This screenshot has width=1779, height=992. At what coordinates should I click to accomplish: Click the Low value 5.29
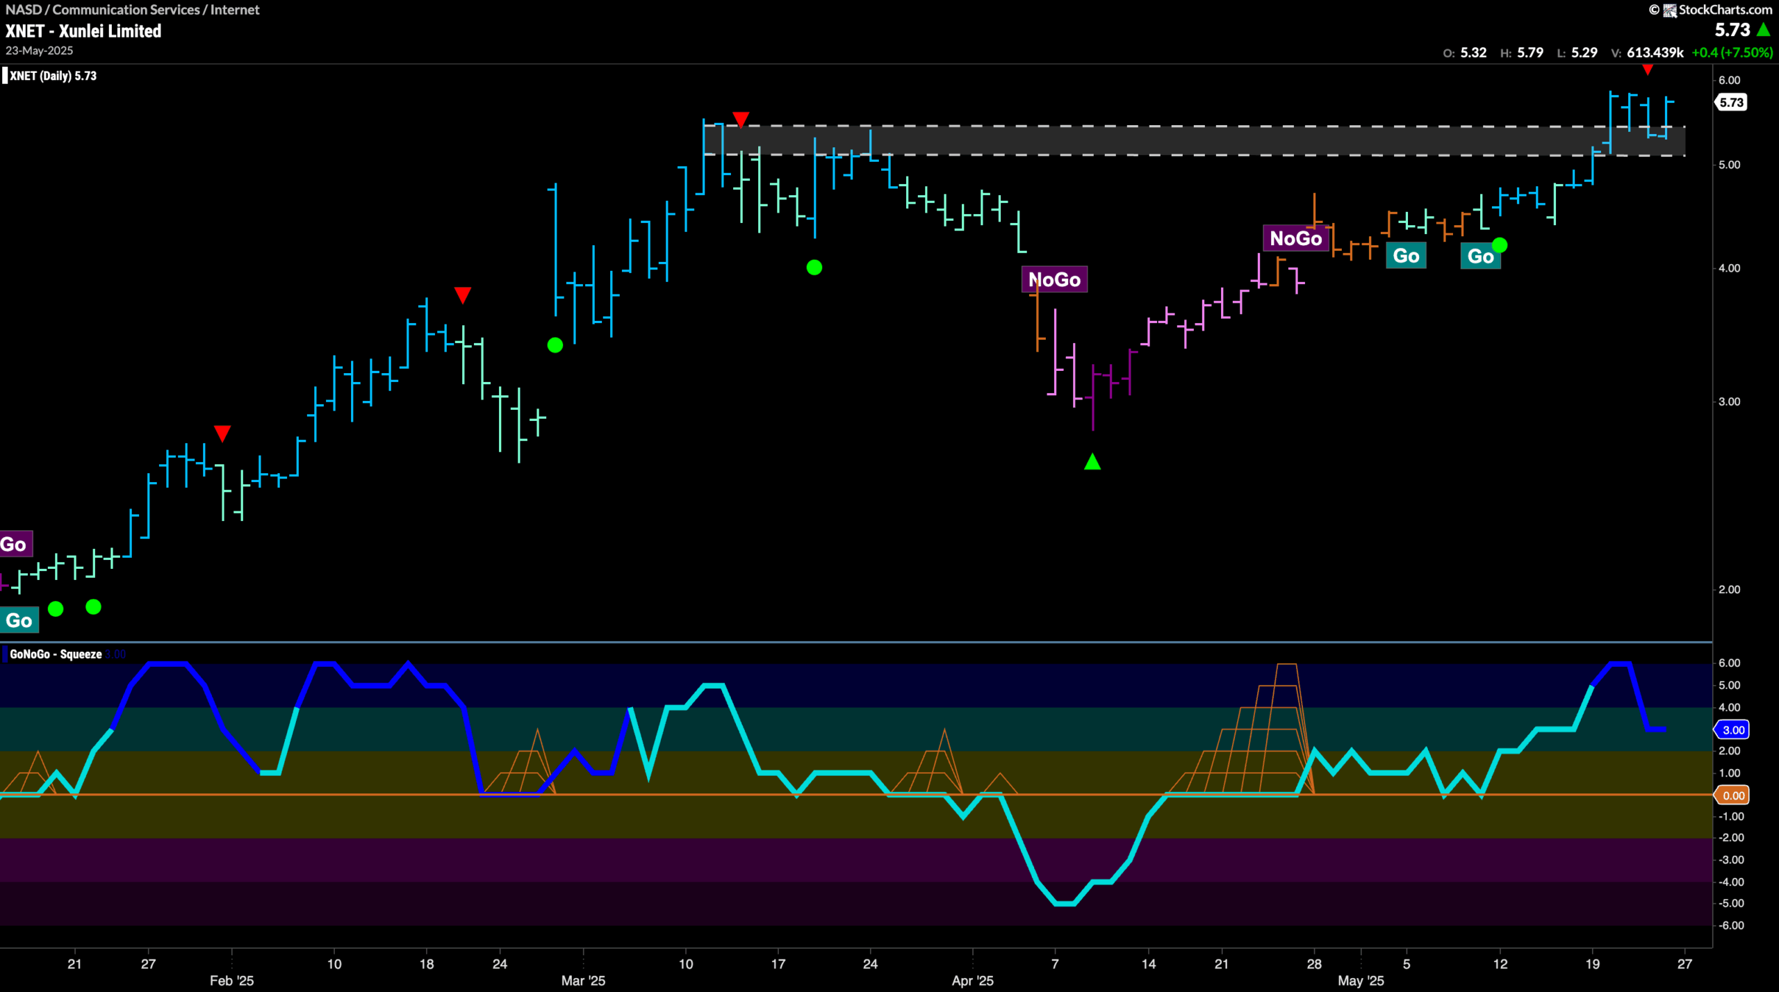tap(1584, 53)
